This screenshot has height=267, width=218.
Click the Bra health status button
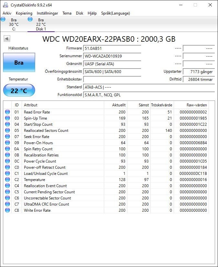(x=19, y=62)
